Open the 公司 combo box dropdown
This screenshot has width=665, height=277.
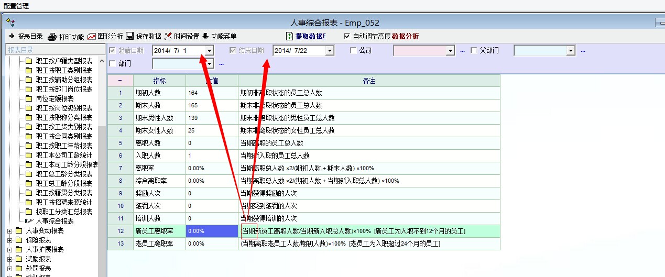coord(450,50)
